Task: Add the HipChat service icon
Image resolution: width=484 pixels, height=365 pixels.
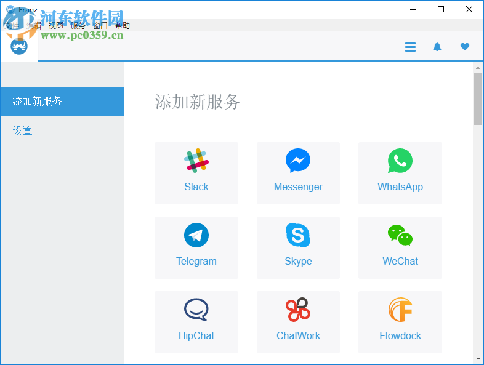Action: [x=196, y=310]
